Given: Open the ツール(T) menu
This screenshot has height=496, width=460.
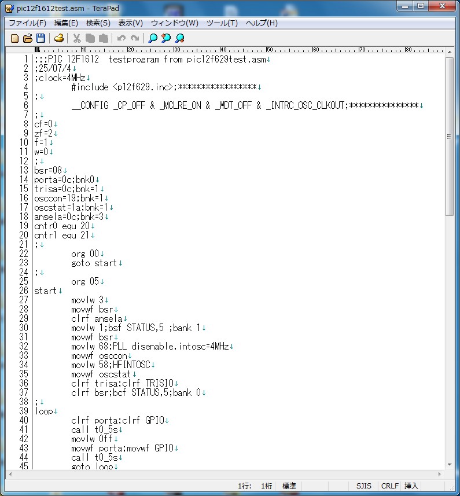Looking at the screenshot, I should (x=222, y=23).
